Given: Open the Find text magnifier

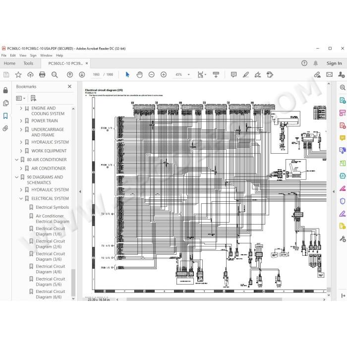Looking at the screenshot, I should [x=55, y=75].
